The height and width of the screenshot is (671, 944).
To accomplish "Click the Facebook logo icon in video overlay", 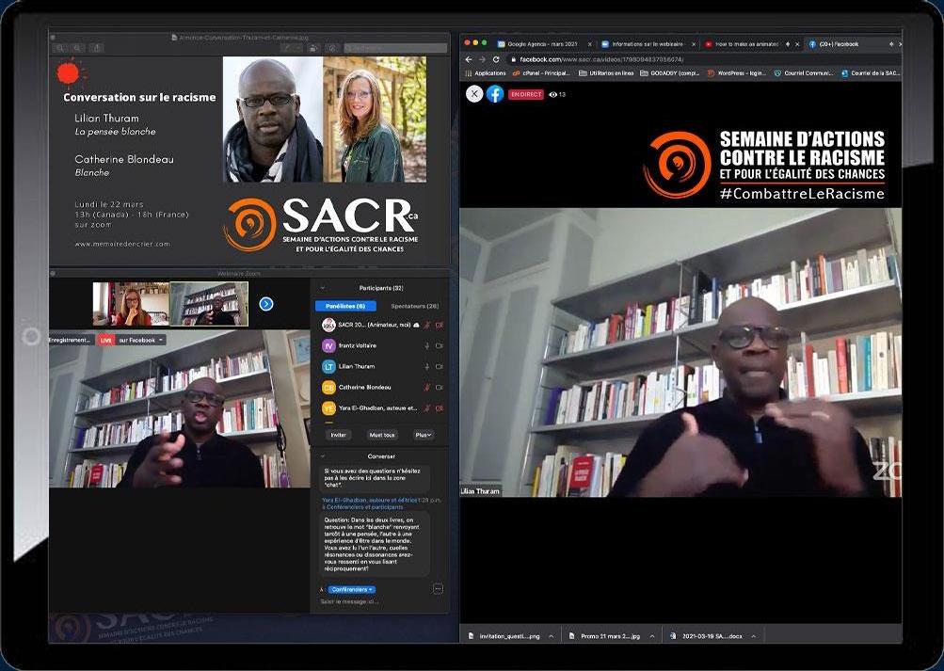I will pos(495,94).
